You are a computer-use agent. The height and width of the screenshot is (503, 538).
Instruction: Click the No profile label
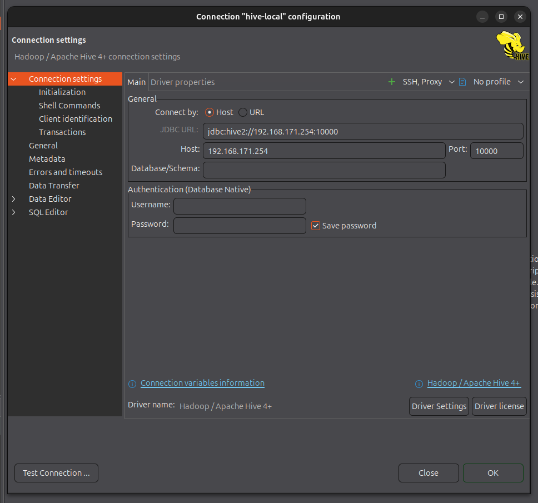click(x=492, y=82)
